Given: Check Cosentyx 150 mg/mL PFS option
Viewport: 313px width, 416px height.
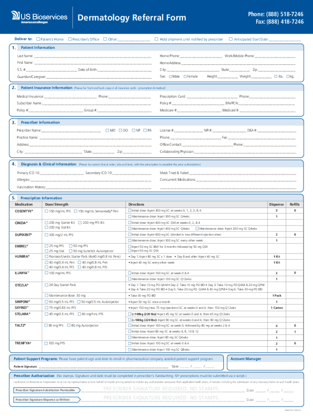Looking at the screenshot, I should 47,211.
